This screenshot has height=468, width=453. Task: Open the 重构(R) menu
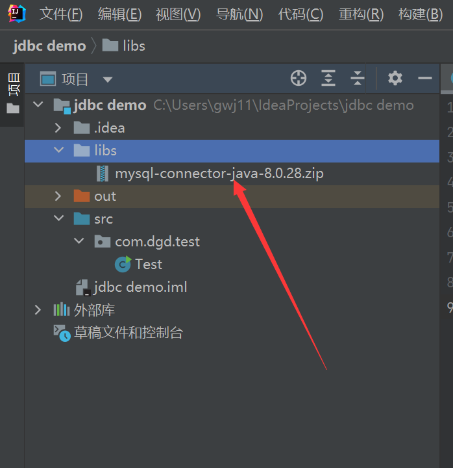(x=361, y=14)
